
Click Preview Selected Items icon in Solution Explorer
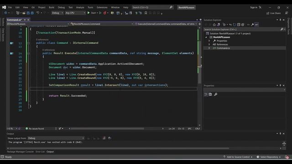(256, 25)
